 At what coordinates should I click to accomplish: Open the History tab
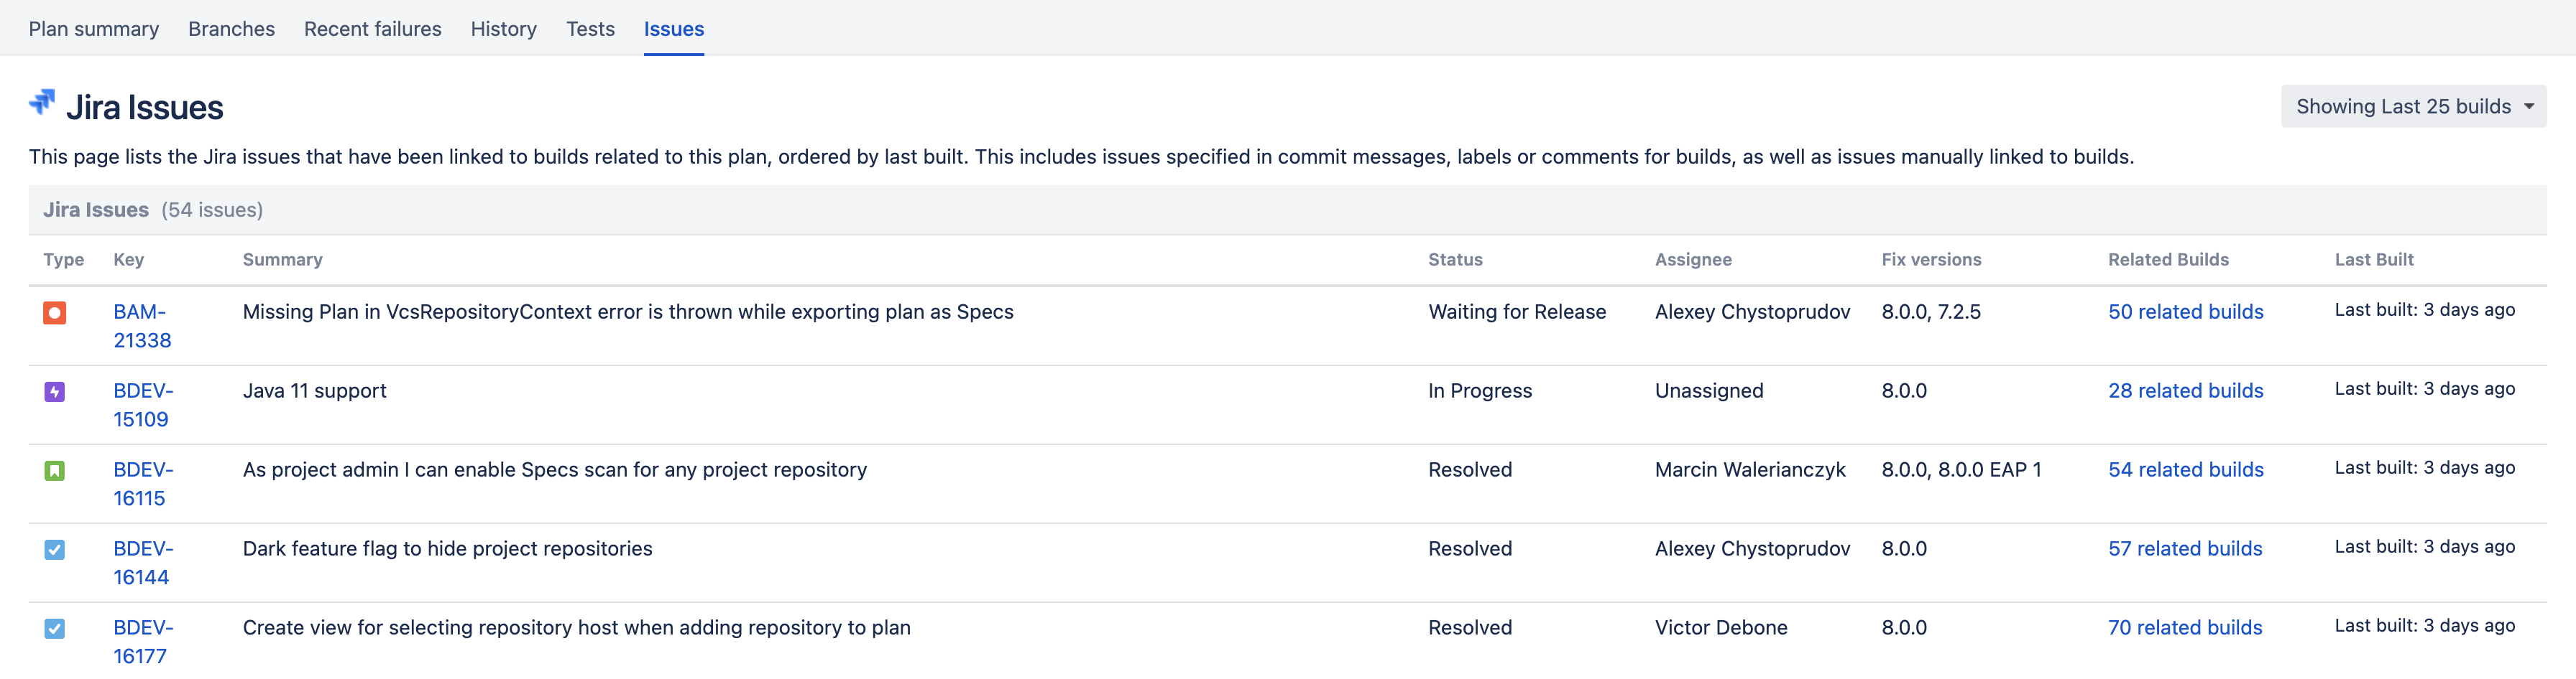(504, 29)
